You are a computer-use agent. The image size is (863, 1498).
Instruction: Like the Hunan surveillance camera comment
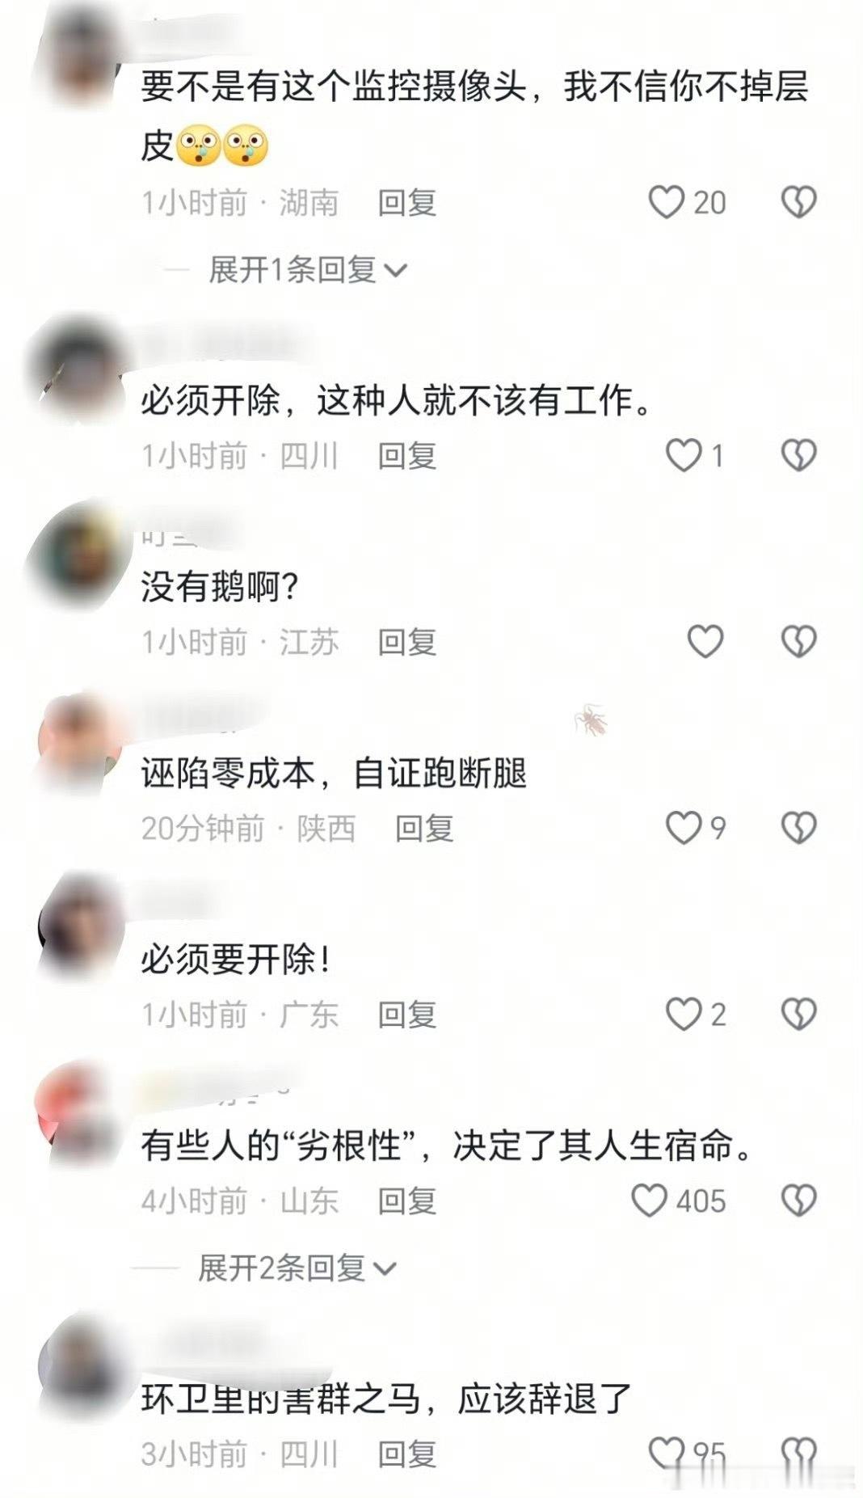tap(667, 202)
